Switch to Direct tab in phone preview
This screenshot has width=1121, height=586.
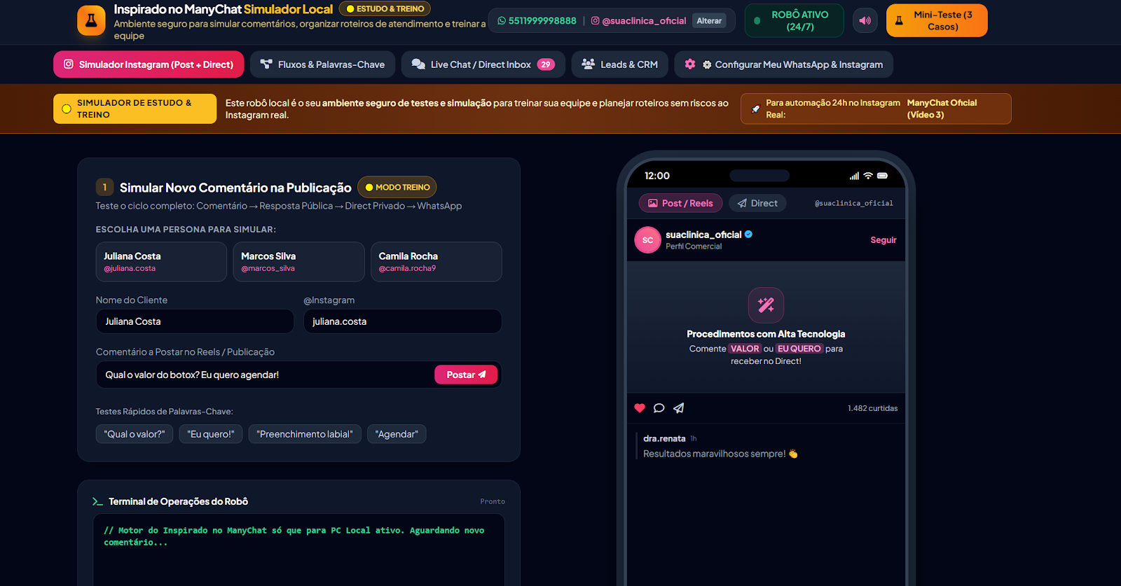point(757,203)
